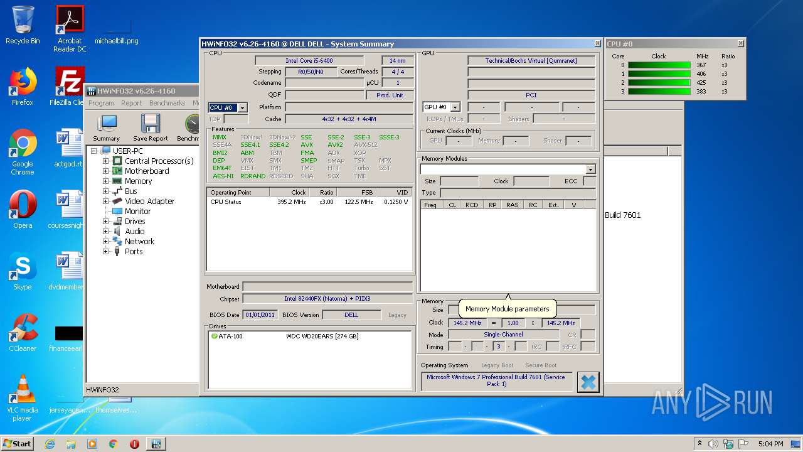Click the Chipset Intel 82440FX field

click(328, 299)
